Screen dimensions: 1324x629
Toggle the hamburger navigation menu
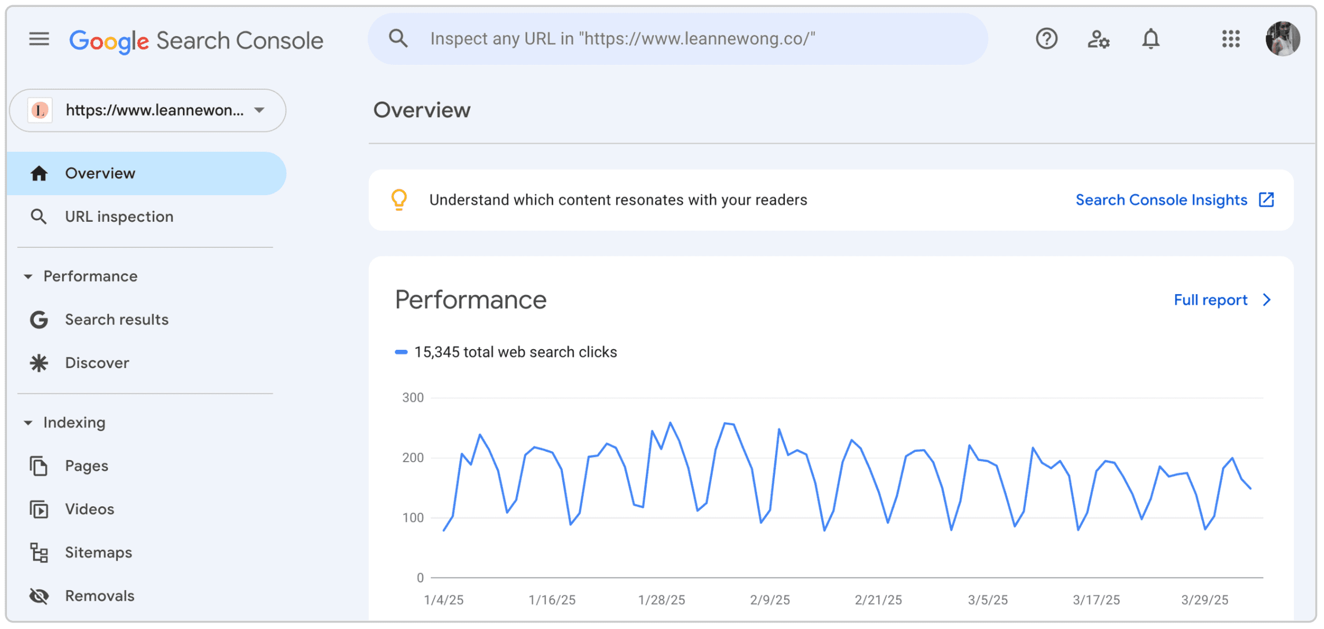click(x=38, y=39)
